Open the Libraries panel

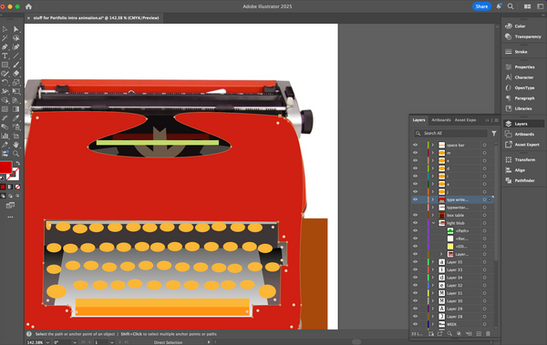click(x=523, y=108)
